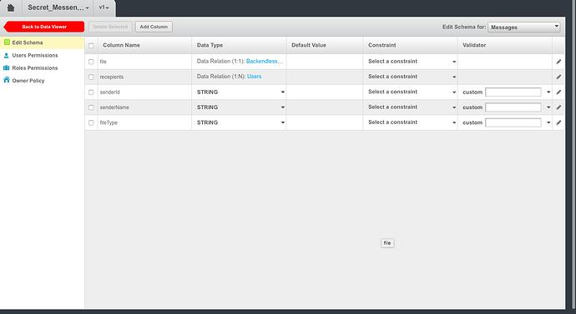This screenshot has width=576, height=314.
Task: Open Roles Permissions in sidebar
Action: (x=35, y=67)
